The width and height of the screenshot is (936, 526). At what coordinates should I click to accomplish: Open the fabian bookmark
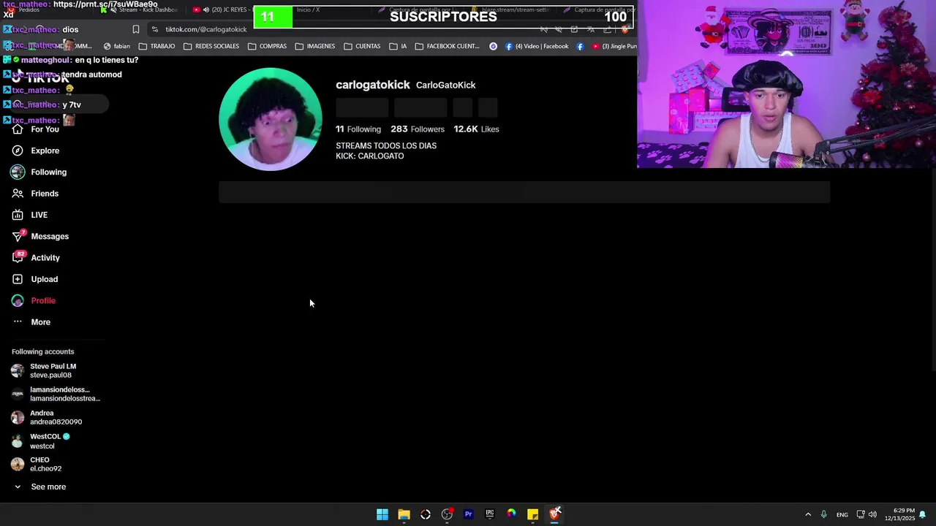click(x=117, y=46)
